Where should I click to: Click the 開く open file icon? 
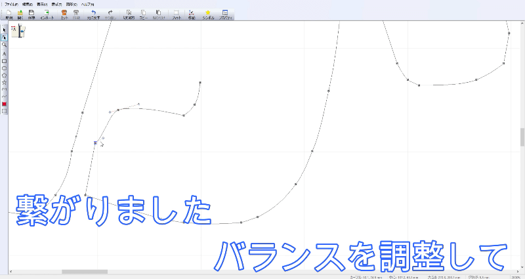[20, 14]
